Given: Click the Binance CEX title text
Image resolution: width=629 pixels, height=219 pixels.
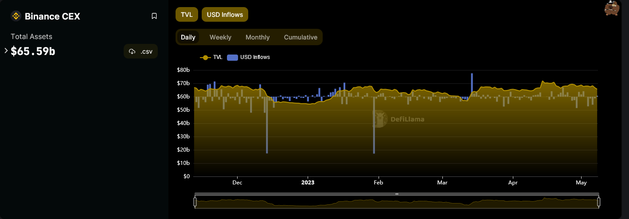Looking at the screenshot, I should coord(52,16).
